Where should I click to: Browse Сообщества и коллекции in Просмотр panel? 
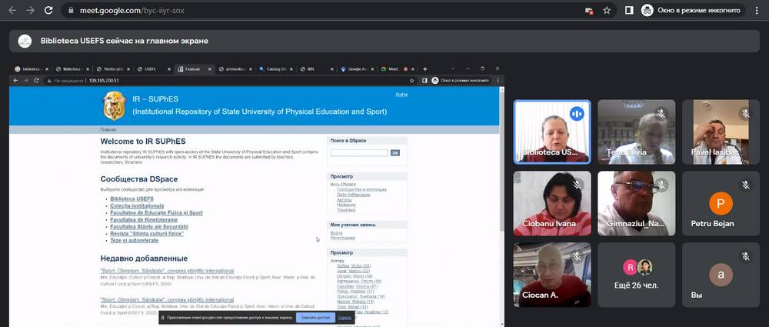[361, 189]
